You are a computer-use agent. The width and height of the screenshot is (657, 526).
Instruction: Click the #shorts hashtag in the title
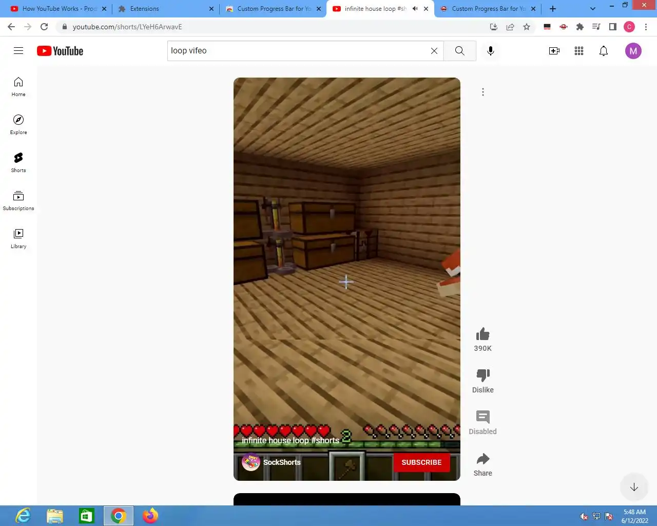325,440
